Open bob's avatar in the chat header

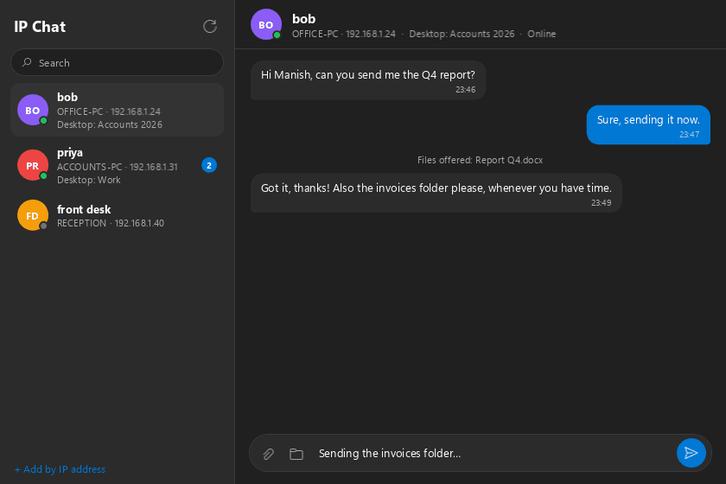[266, 24]
